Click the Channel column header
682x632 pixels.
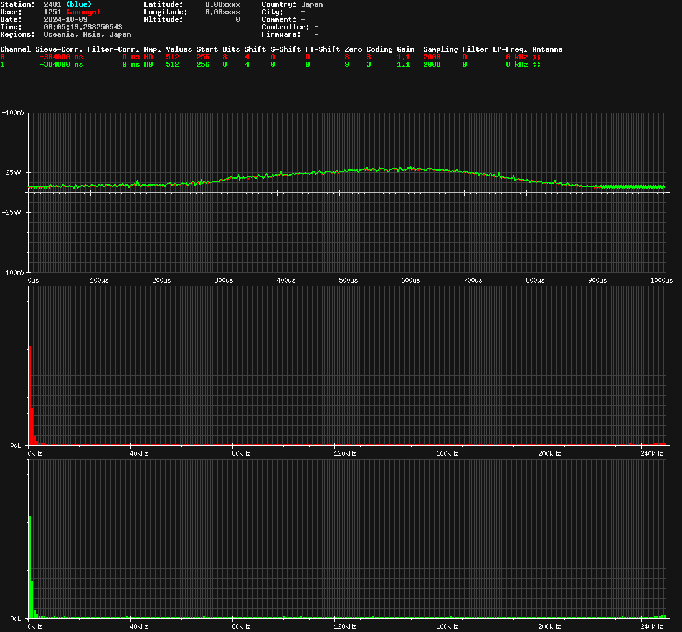point(15,49)
